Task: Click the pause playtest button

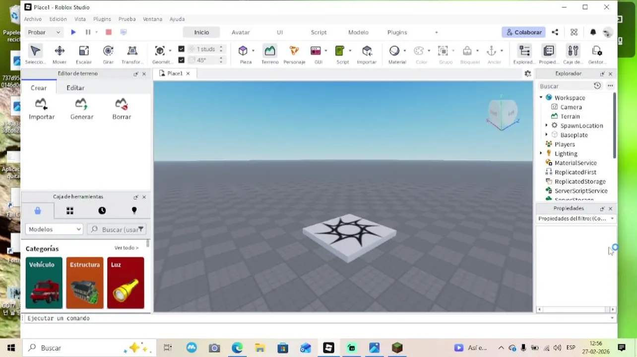Action: coord(88,32)
